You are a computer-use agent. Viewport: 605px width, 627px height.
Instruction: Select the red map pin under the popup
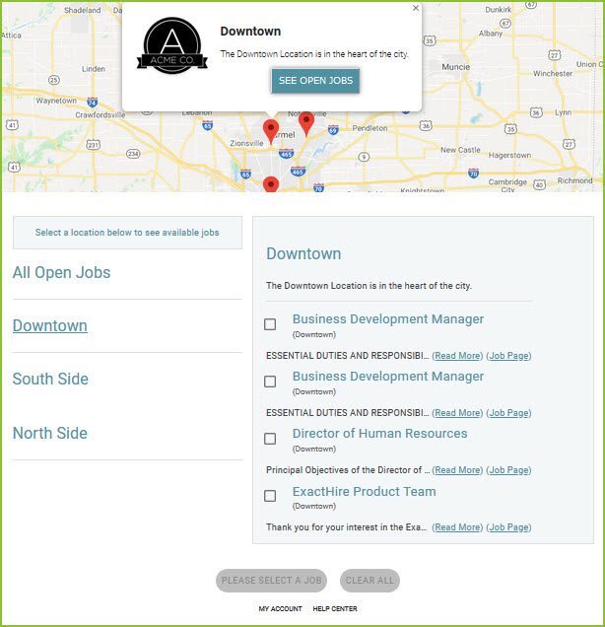[x=271, y=131]
